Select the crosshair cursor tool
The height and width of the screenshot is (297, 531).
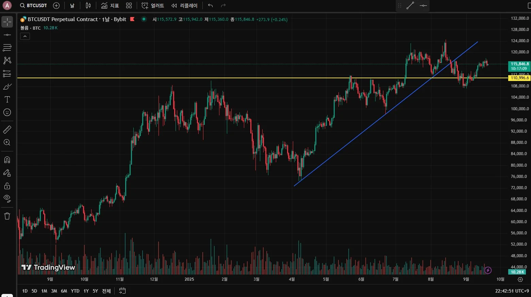click(x=7, y=22)
